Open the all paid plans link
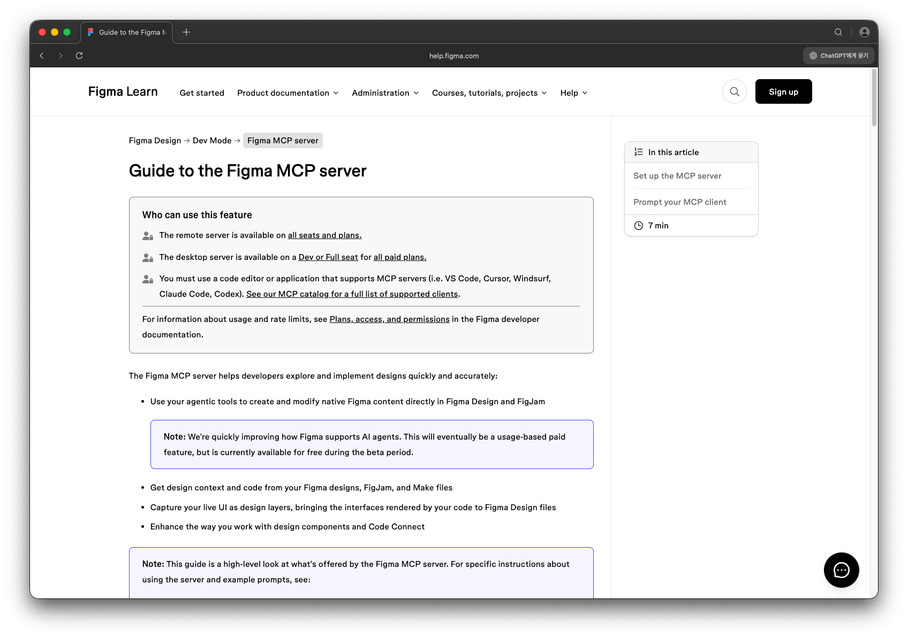Screen dimensions: 908x638 pyautogui.click(x=400, y=257)
